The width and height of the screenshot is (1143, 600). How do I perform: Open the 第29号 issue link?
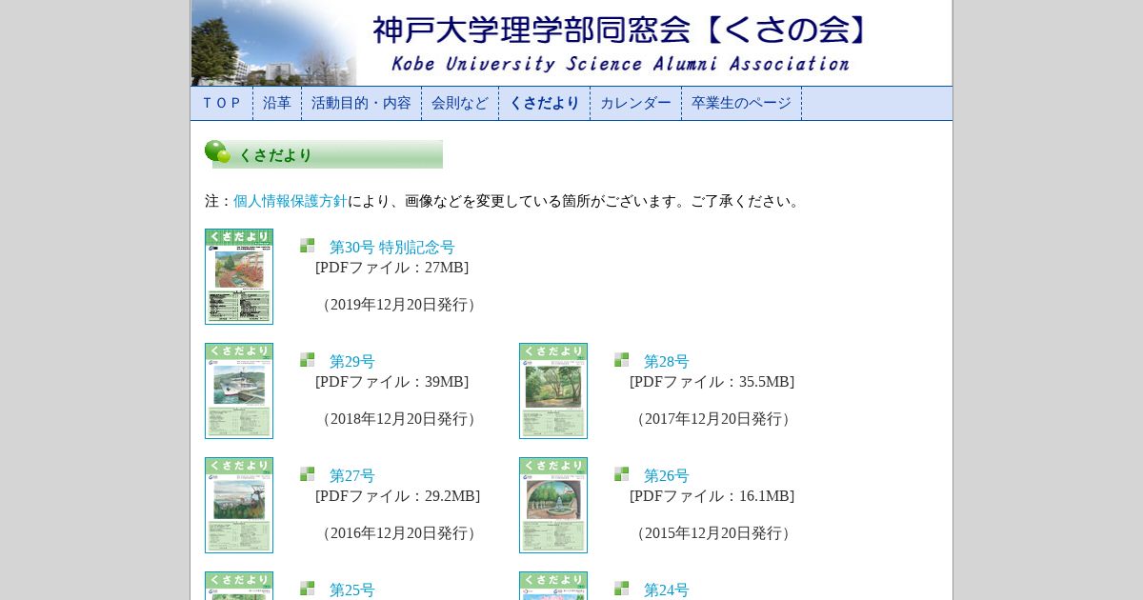[352, 362]
